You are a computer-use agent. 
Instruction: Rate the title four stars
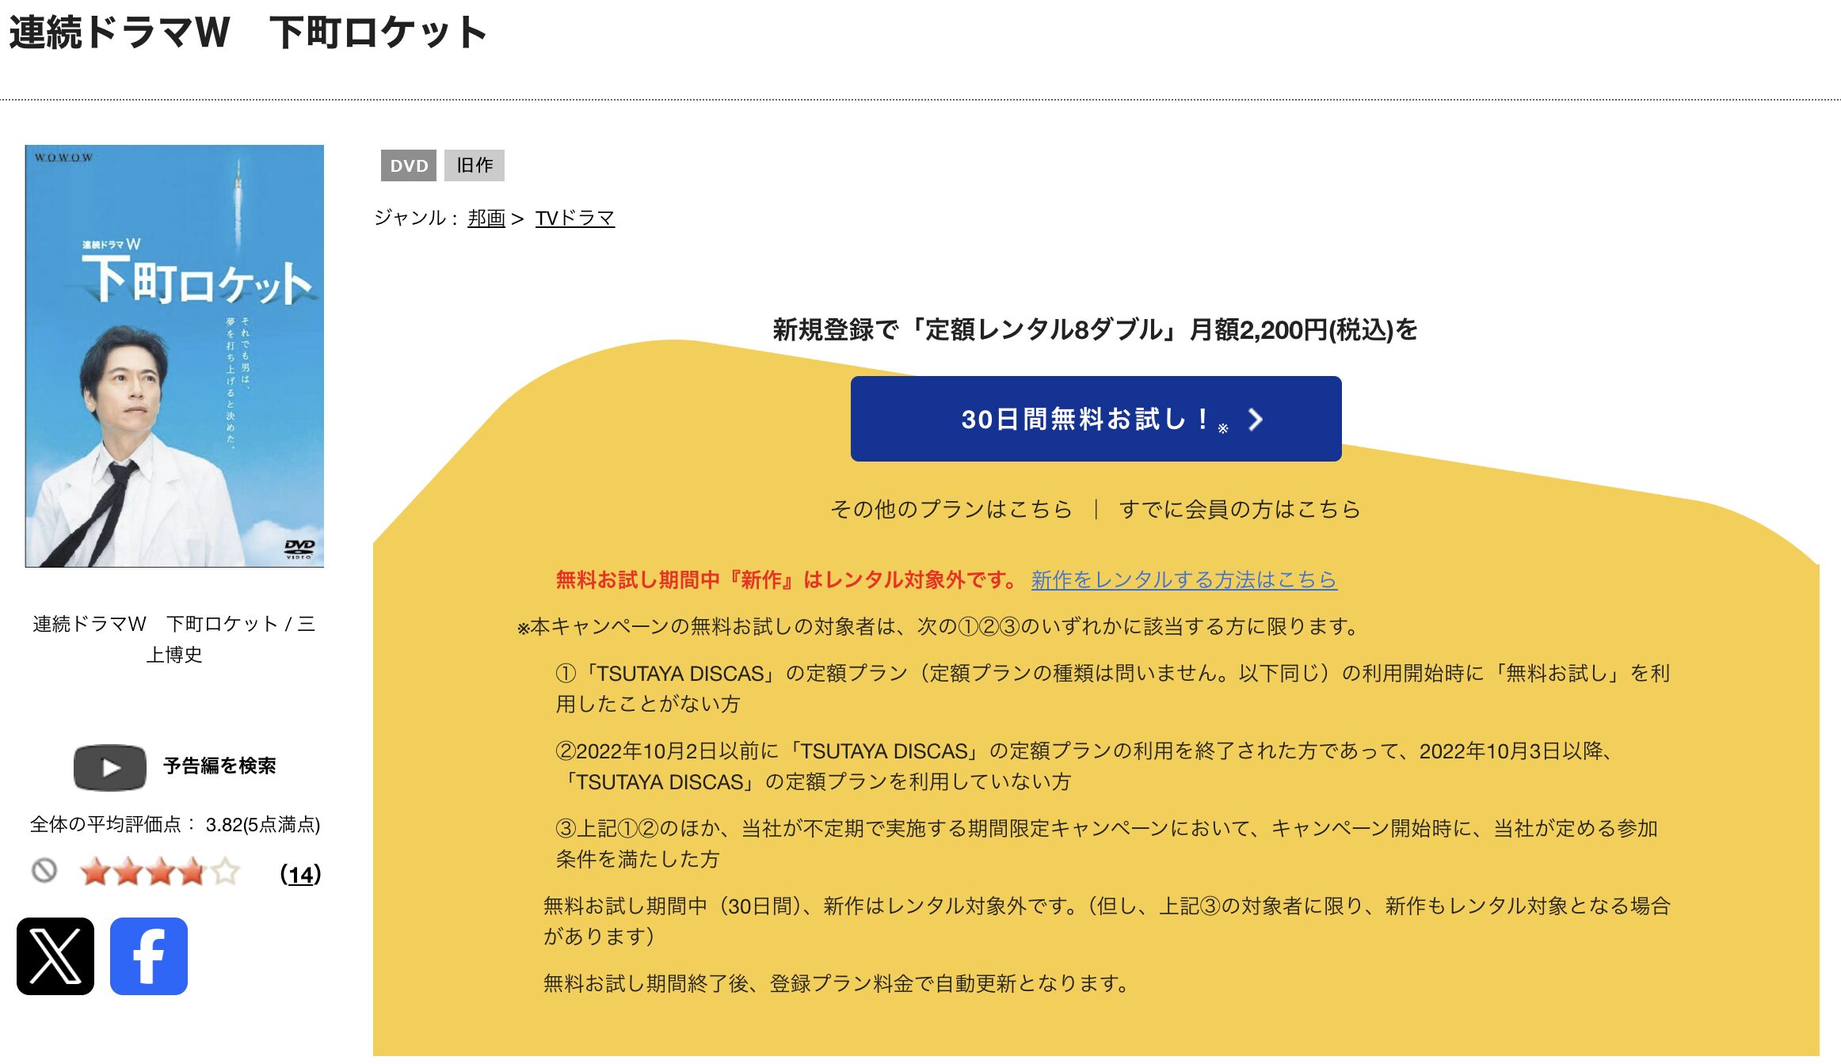click(x=192, y=872)
